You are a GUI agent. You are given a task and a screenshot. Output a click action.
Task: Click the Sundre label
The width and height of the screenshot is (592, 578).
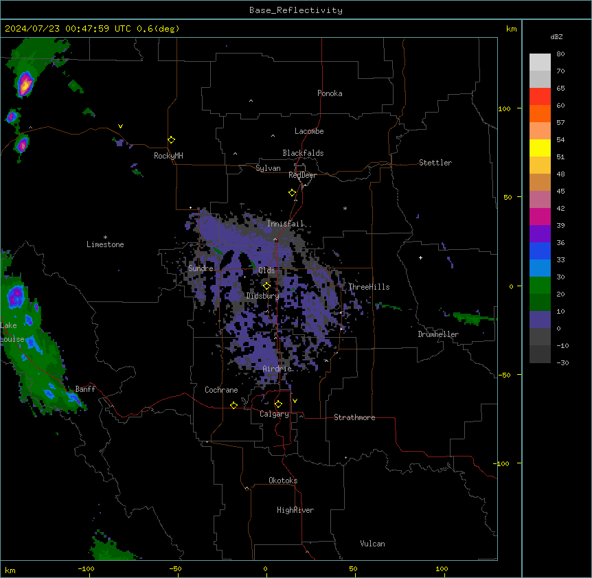201,268
